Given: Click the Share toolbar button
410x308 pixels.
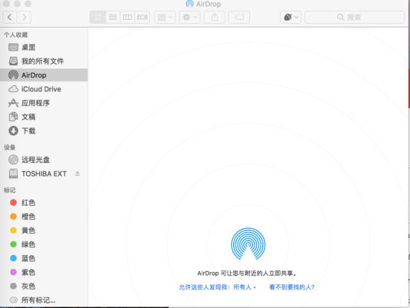Looking at the screenshot, I should click(x=214, y=17).
